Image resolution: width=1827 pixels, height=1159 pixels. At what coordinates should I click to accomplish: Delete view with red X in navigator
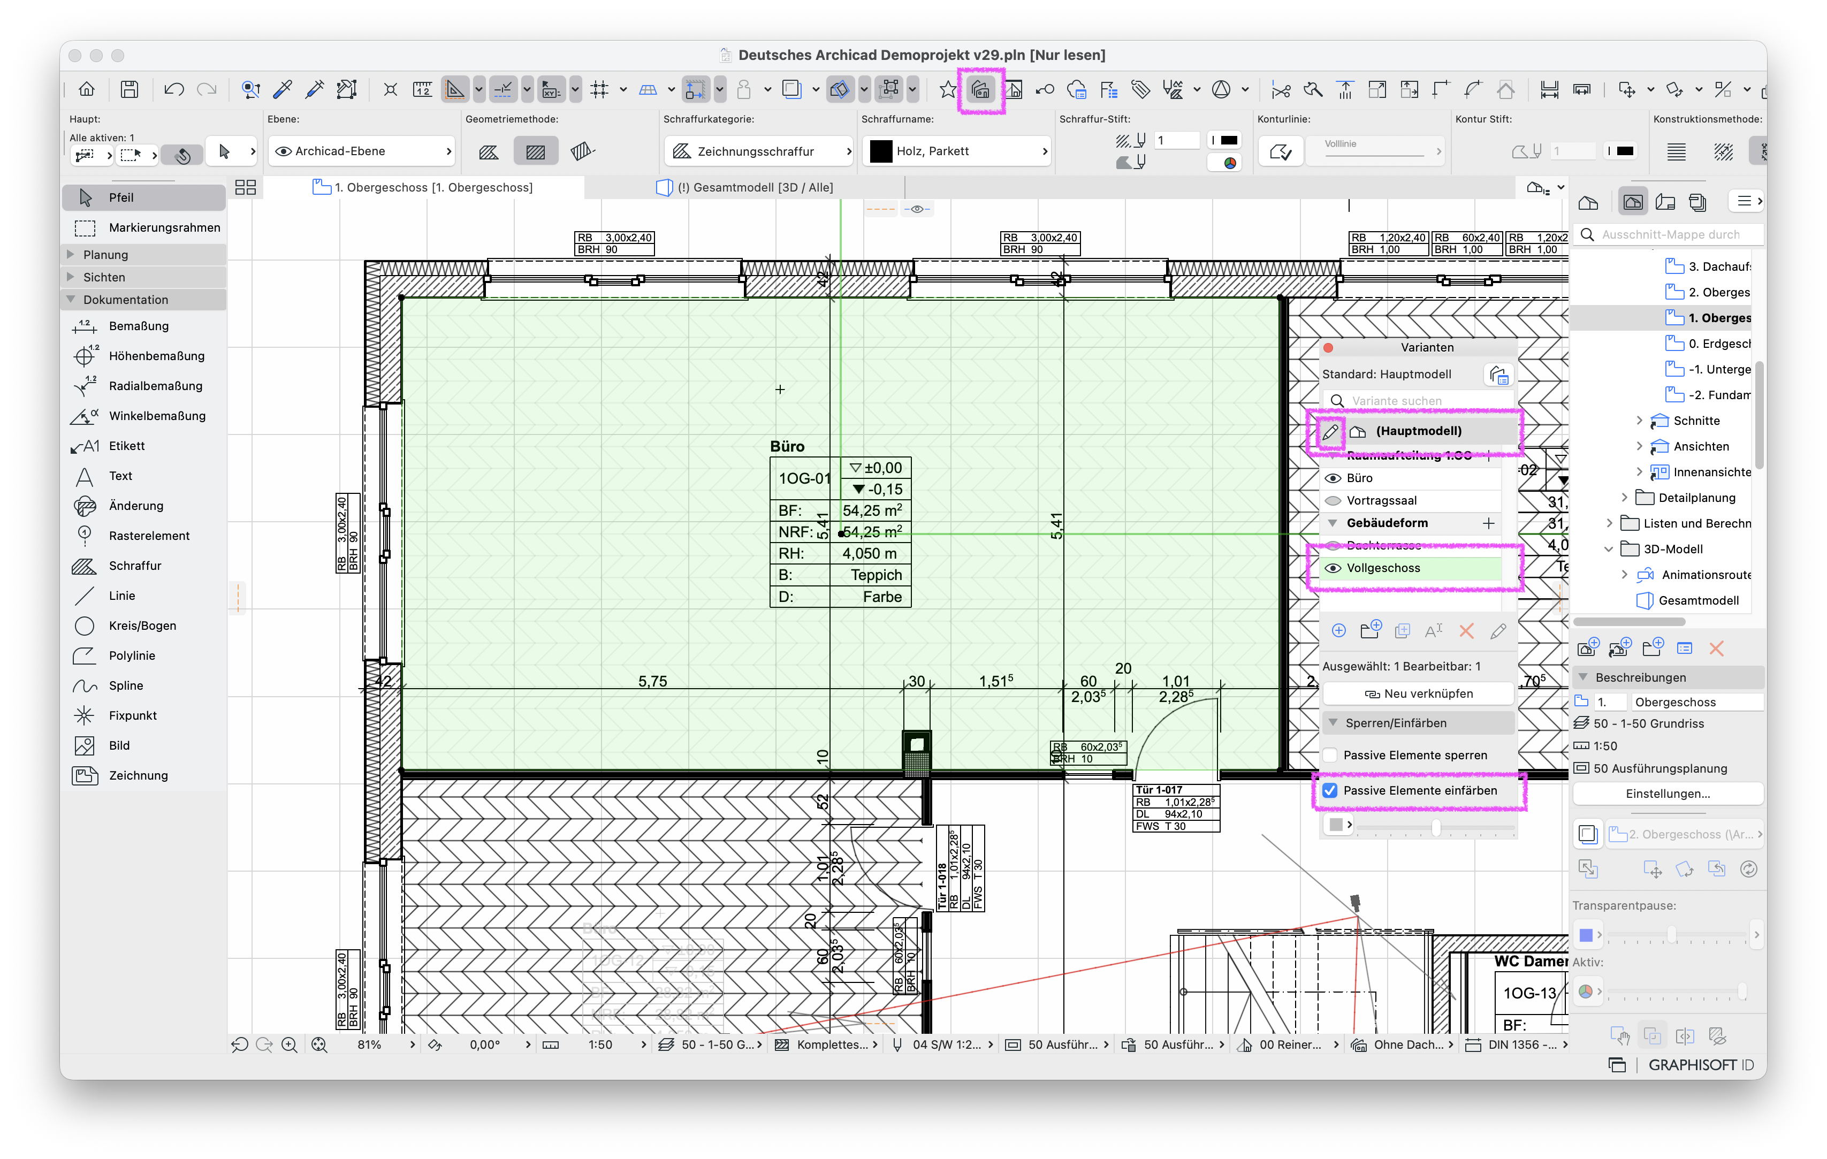pos(1716,649)
